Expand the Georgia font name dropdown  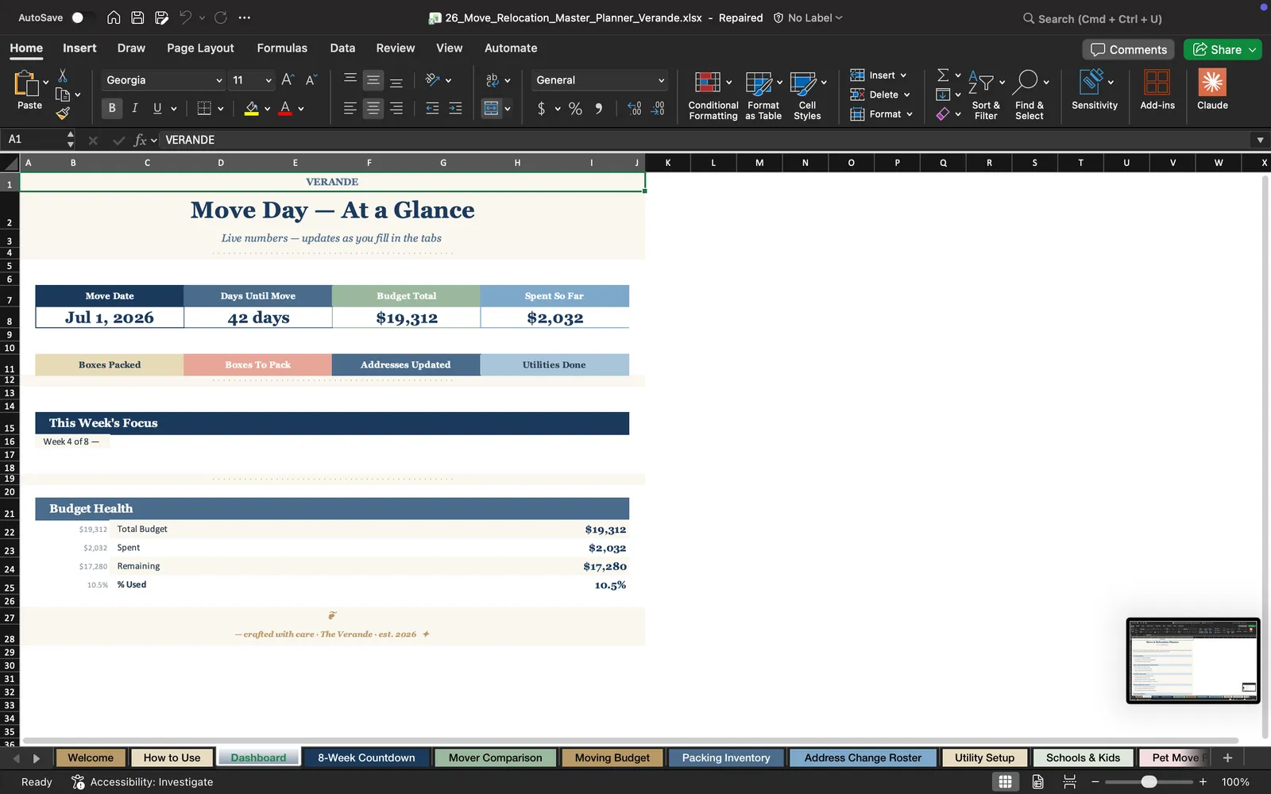[x=219, y=80]
